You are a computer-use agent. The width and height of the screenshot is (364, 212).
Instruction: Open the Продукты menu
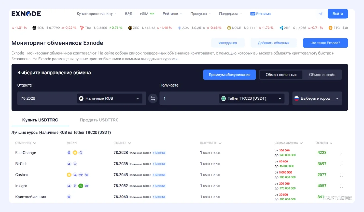pos(201,14)
